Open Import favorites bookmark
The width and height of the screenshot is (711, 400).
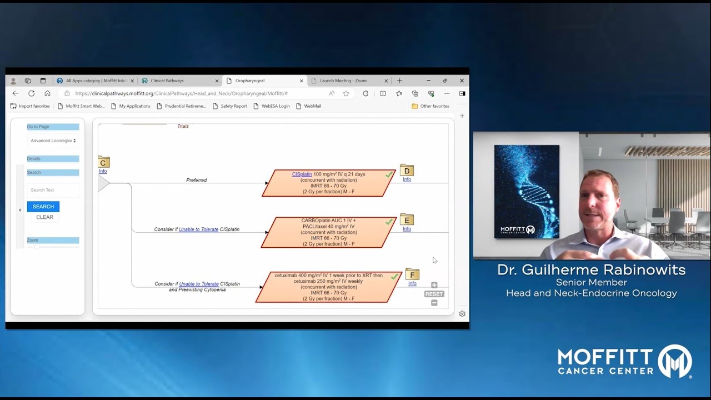(x=30, y=106)
